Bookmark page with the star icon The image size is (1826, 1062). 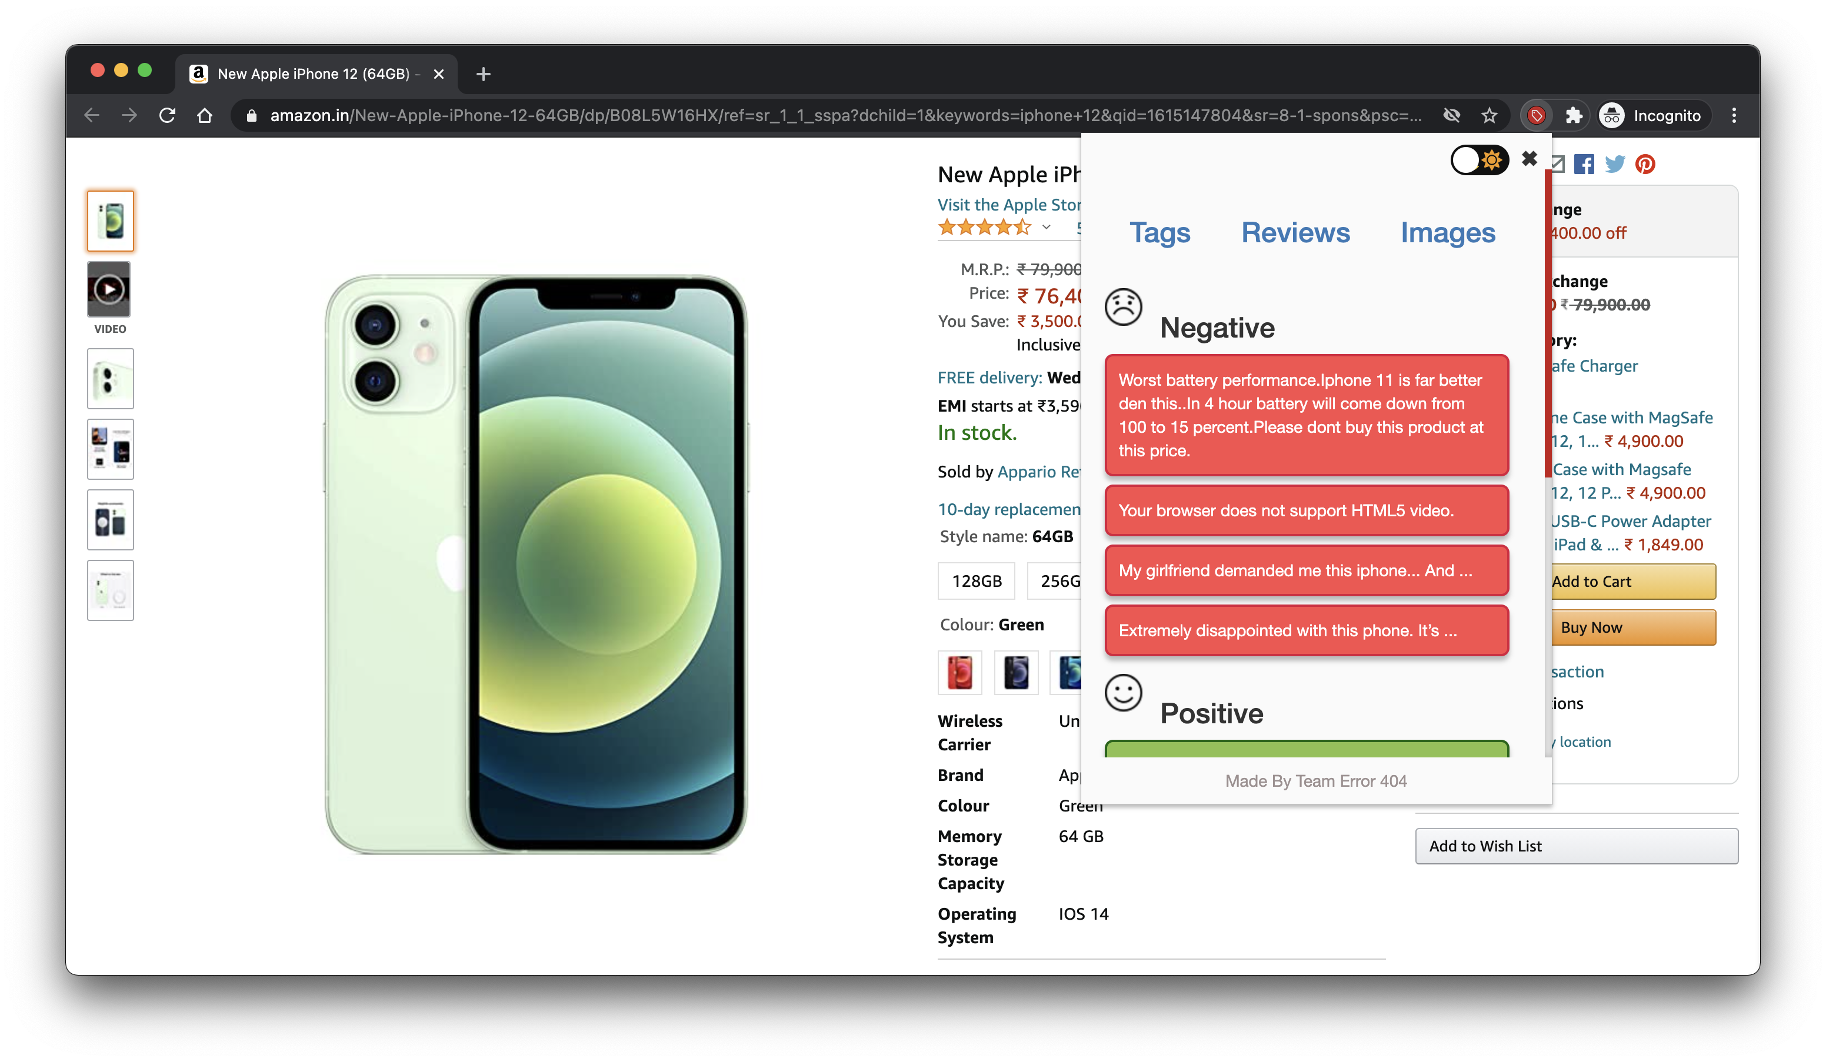click(1489, 115)
